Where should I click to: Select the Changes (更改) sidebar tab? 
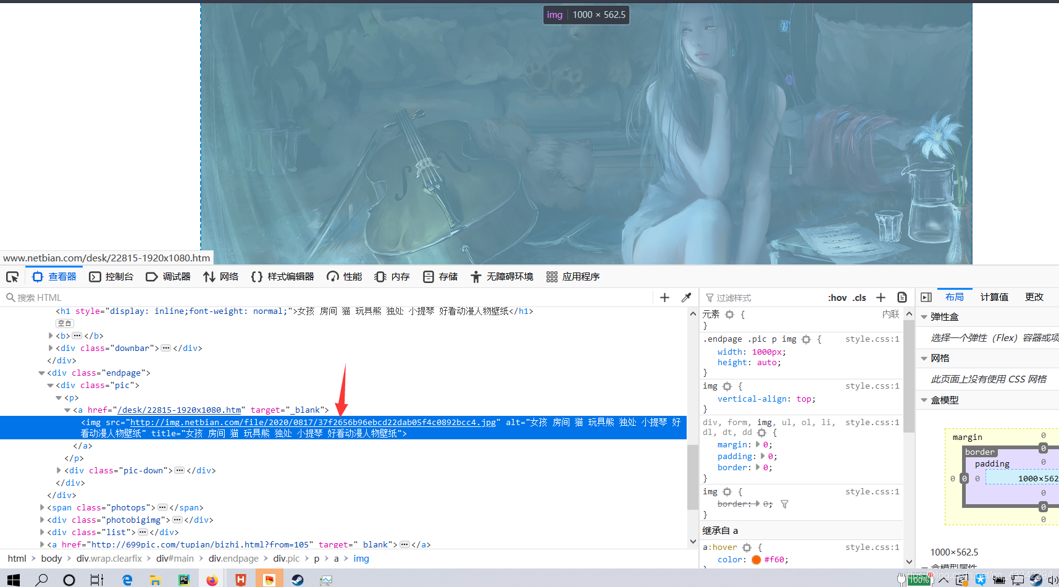tap(1034, 297)
